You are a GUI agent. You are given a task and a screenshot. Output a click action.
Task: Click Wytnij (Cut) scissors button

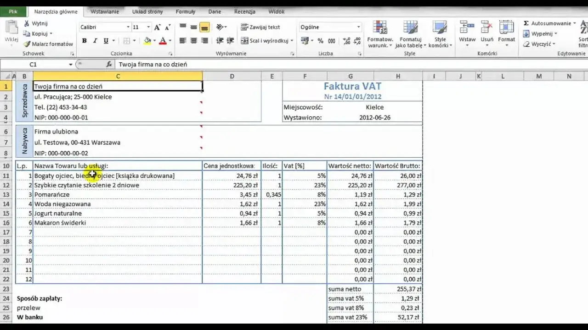pyautogui.click(x=36, y=23)
